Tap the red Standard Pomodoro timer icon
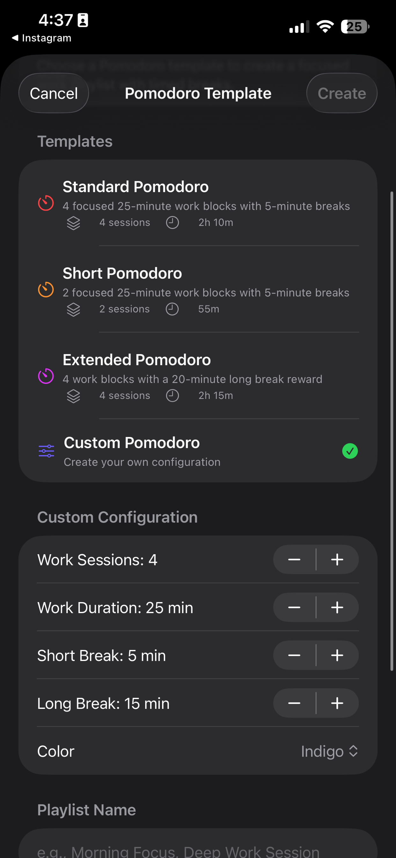The width and height of the screenshot is (396, 858). pos(46,203)
